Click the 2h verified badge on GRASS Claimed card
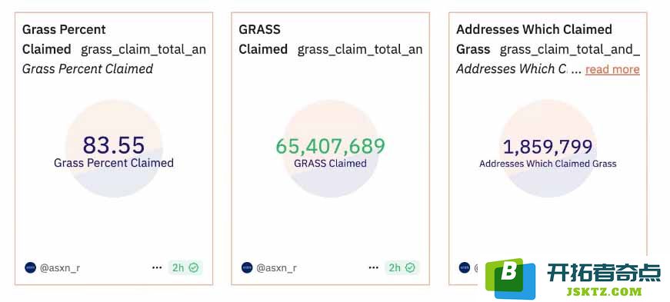This screenshot has height=302, width=670. 402,268
